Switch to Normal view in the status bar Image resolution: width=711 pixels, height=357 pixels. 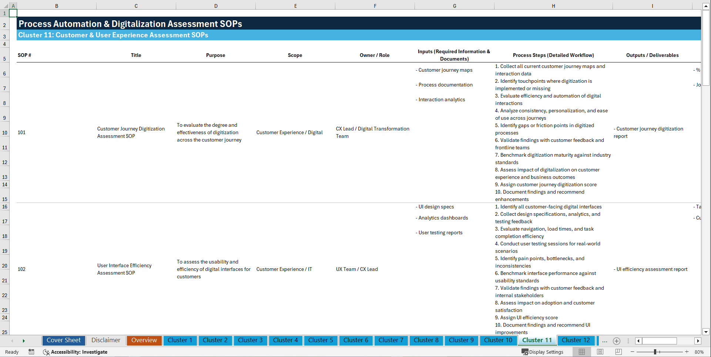(x=581, y=352)
